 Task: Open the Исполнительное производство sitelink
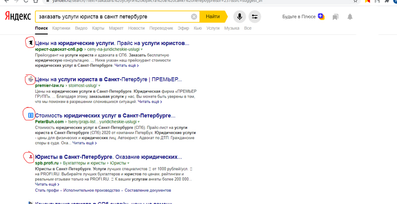[91, 190]
